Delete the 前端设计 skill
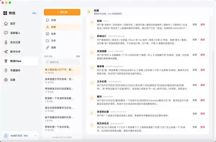216x142 pixels. pos(202,40)
